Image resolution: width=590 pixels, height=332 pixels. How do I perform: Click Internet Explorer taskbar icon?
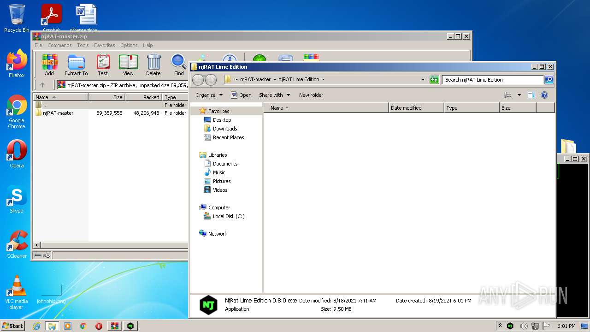click(36, 326)
